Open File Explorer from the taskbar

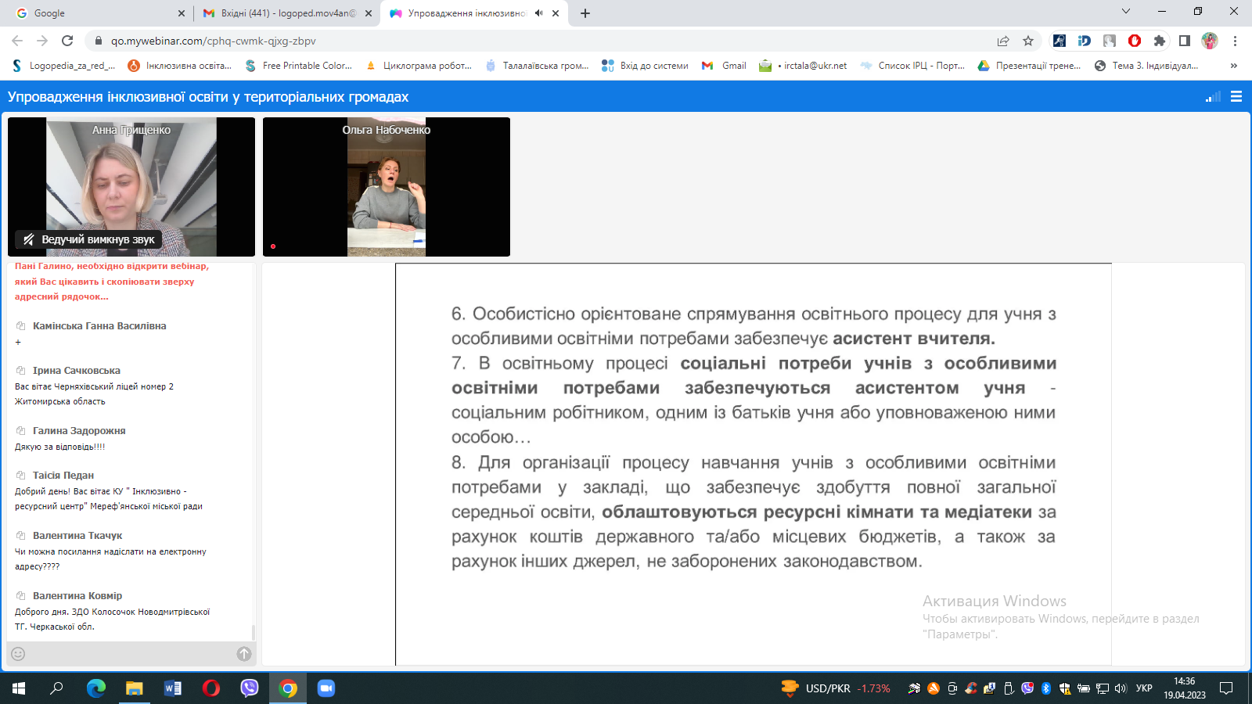point(135,688)
